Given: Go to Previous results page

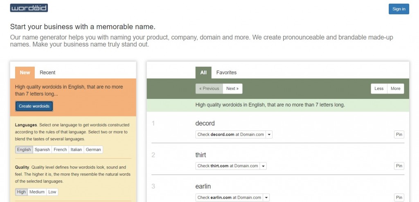Looking at the screenshot, I should [209, 88].
